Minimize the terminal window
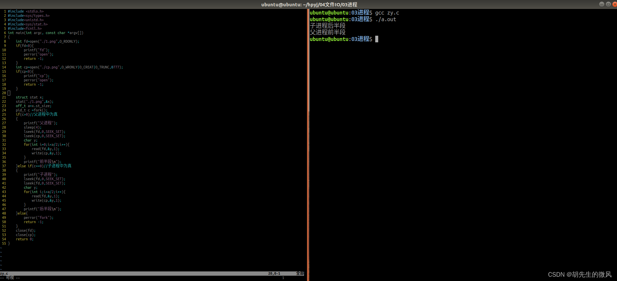The image size is (617, 281). [602, 4]
